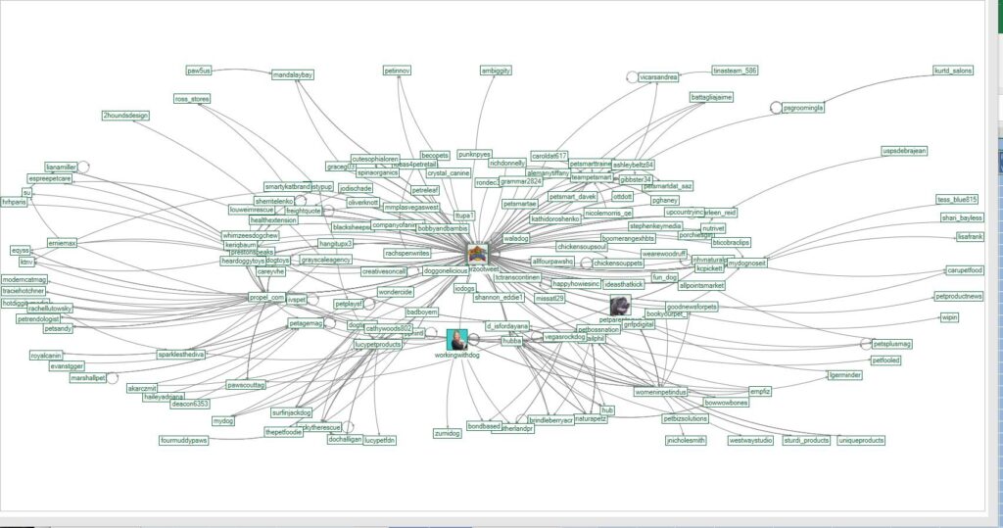The width and height of the screenshot is (1003, 528).
Task: Select the 'bondbased' node label
Action: pyautogui.click(x=484, y=426)
